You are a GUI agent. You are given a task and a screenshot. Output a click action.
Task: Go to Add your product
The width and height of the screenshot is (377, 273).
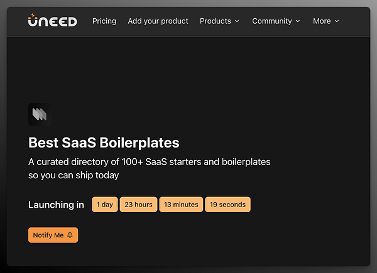click(158, 21)
